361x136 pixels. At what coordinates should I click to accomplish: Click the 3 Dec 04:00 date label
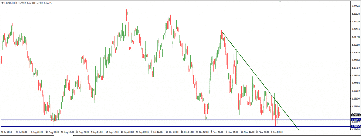pos(276,132)
